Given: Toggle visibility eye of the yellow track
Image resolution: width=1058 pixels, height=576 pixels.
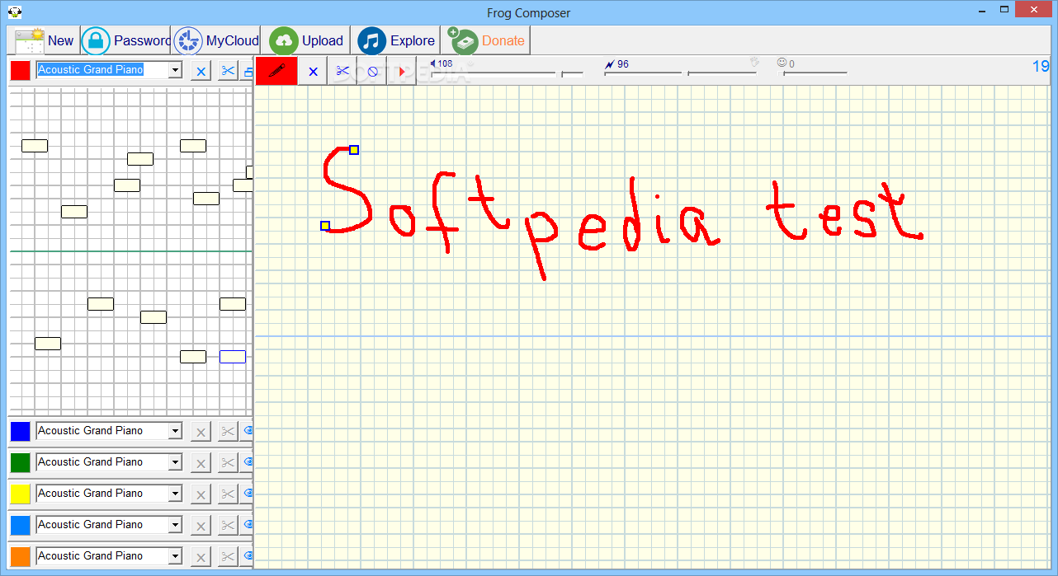Looking at the screenshot, I should click(x=248, y=494).
